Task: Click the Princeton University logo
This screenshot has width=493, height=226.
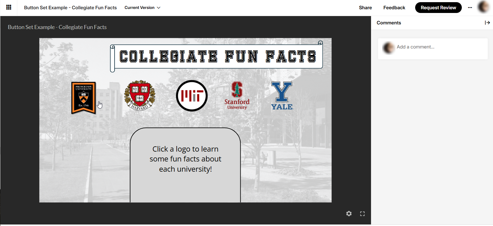Action: (84, 98)
